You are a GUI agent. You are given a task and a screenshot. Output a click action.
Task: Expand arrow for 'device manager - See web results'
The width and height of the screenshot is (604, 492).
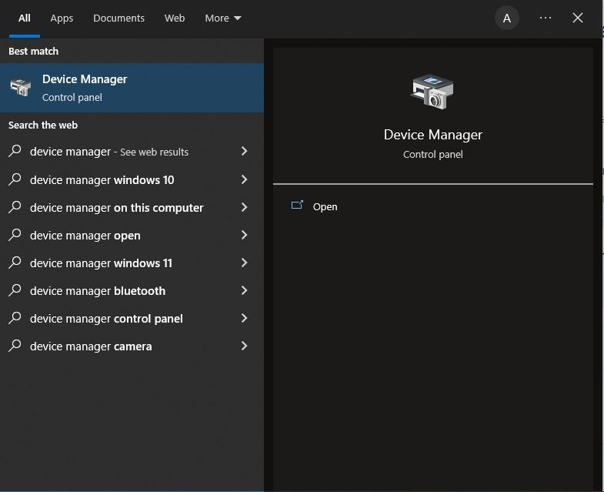pos(244,151)
